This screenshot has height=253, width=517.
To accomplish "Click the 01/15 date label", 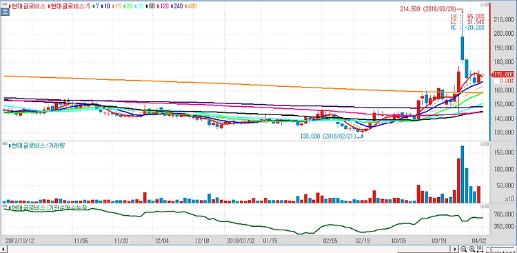I will coord(270,241).
